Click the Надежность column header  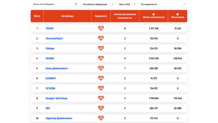coord(101,16)
